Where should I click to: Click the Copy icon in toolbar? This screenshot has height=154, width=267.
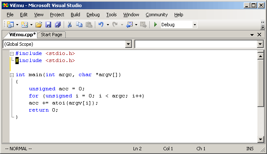[x=79, y=25]
